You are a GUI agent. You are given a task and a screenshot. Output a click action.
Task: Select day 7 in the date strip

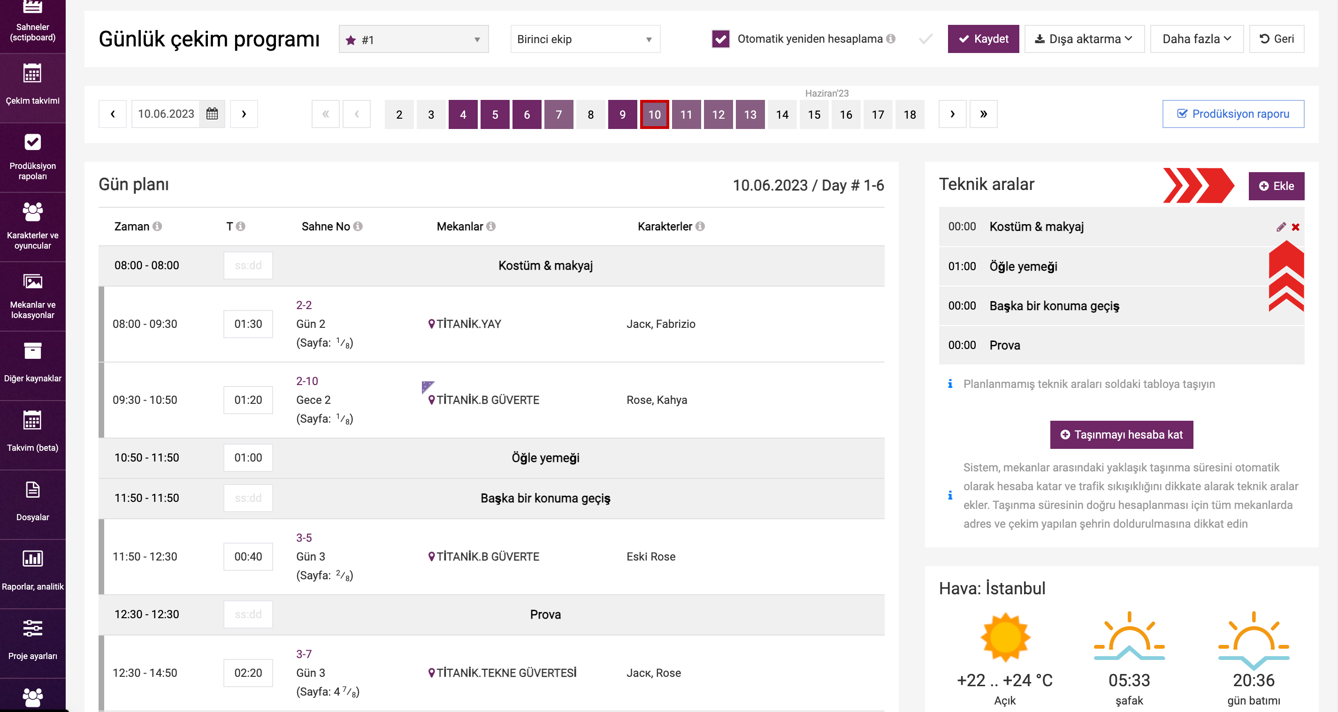558,114
